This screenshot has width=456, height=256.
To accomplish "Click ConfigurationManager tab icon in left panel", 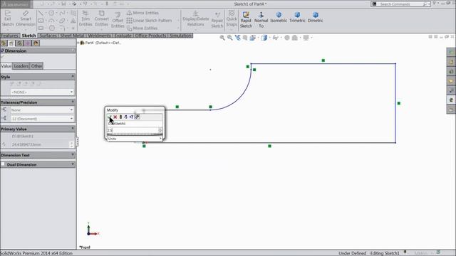I will (x=19, y=43).
